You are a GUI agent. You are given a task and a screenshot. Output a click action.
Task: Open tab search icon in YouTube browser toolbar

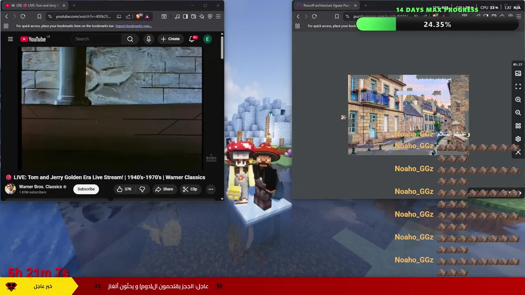pyautogui.click(x=164, y=16)
